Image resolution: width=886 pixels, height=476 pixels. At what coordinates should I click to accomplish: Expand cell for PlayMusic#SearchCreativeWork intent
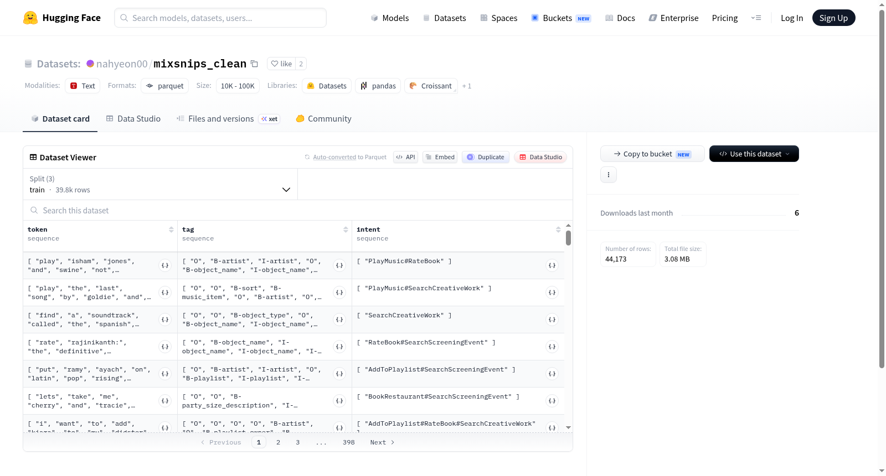coord(552,292)
